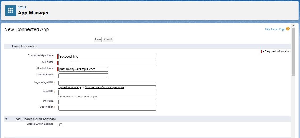Click the New Connected App heading
Image resolution: width=300 pixels, height=138 pixels.
point(26,29)
